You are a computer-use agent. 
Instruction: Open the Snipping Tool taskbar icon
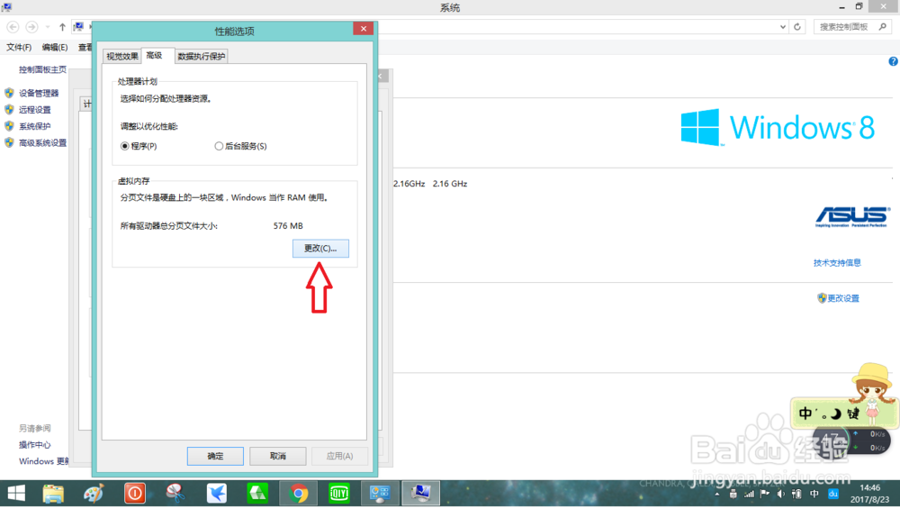point(175,494)
